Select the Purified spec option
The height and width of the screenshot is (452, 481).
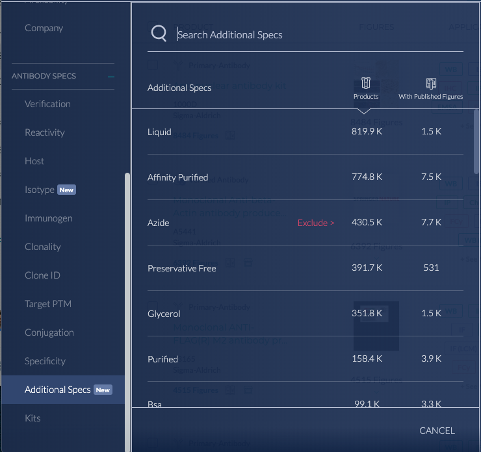[305, 359]
